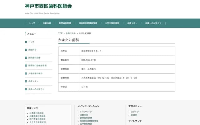Open 会員リスト in the green navigation bar
The image size is (200, 125).
[132, 23]
